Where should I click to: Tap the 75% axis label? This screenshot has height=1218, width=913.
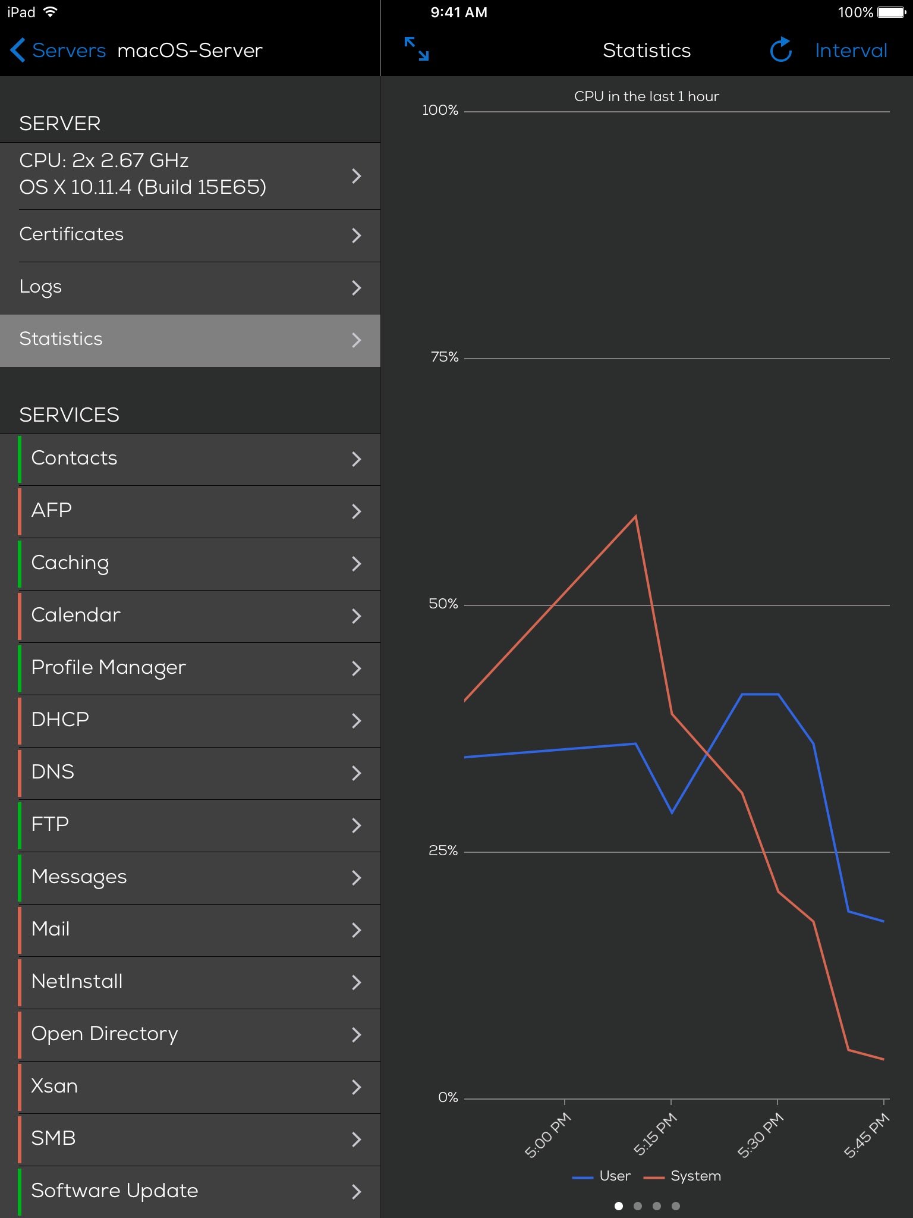[445, 357]
